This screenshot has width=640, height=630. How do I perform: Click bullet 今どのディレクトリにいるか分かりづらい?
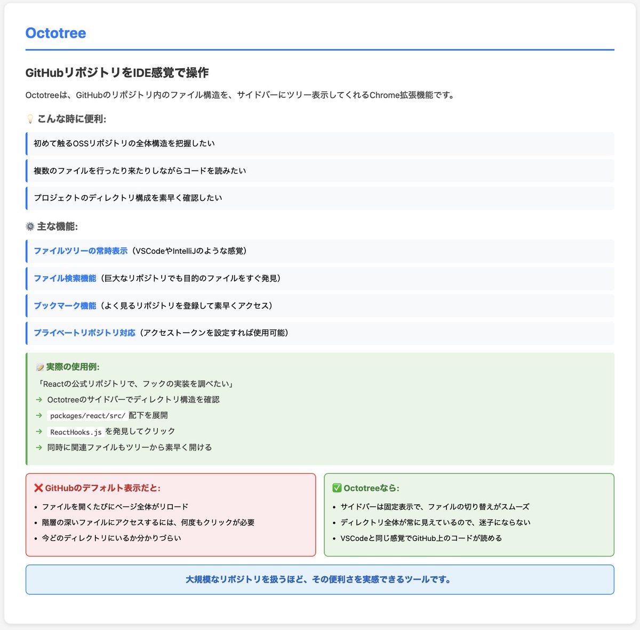[111, 538]
